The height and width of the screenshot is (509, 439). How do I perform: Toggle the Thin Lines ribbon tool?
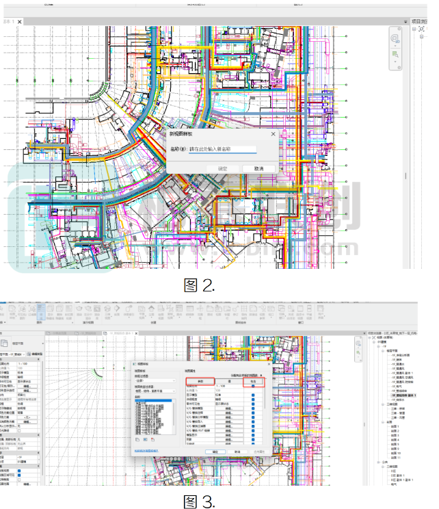tap(41, 312)
